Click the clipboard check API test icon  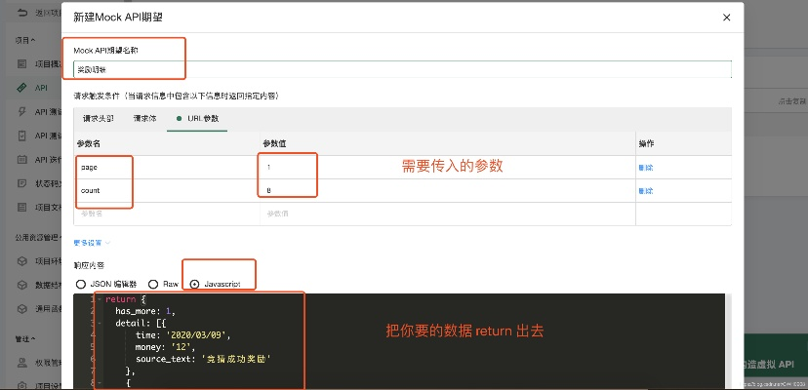[21, 136]
